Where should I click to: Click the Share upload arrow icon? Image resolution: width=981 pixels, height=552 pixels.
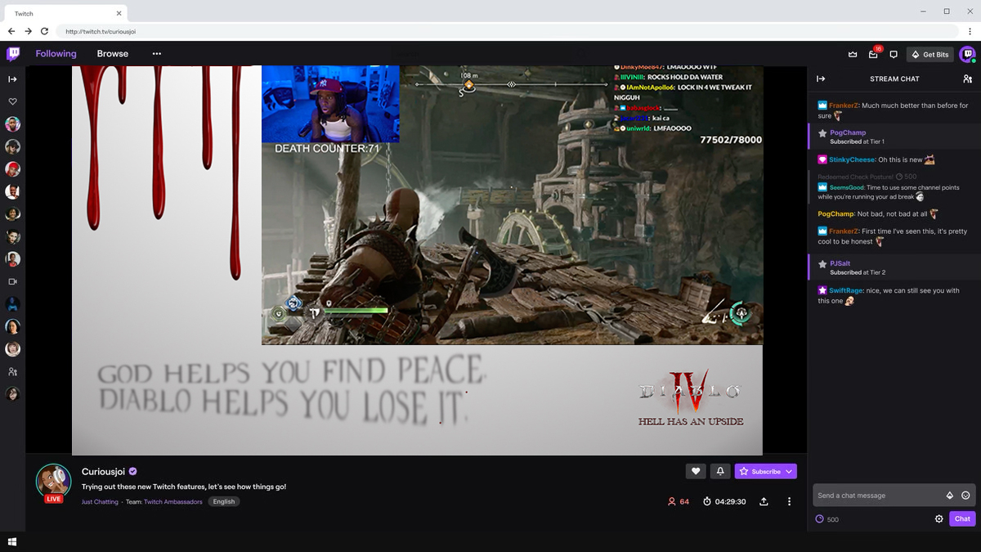point(764,501)
